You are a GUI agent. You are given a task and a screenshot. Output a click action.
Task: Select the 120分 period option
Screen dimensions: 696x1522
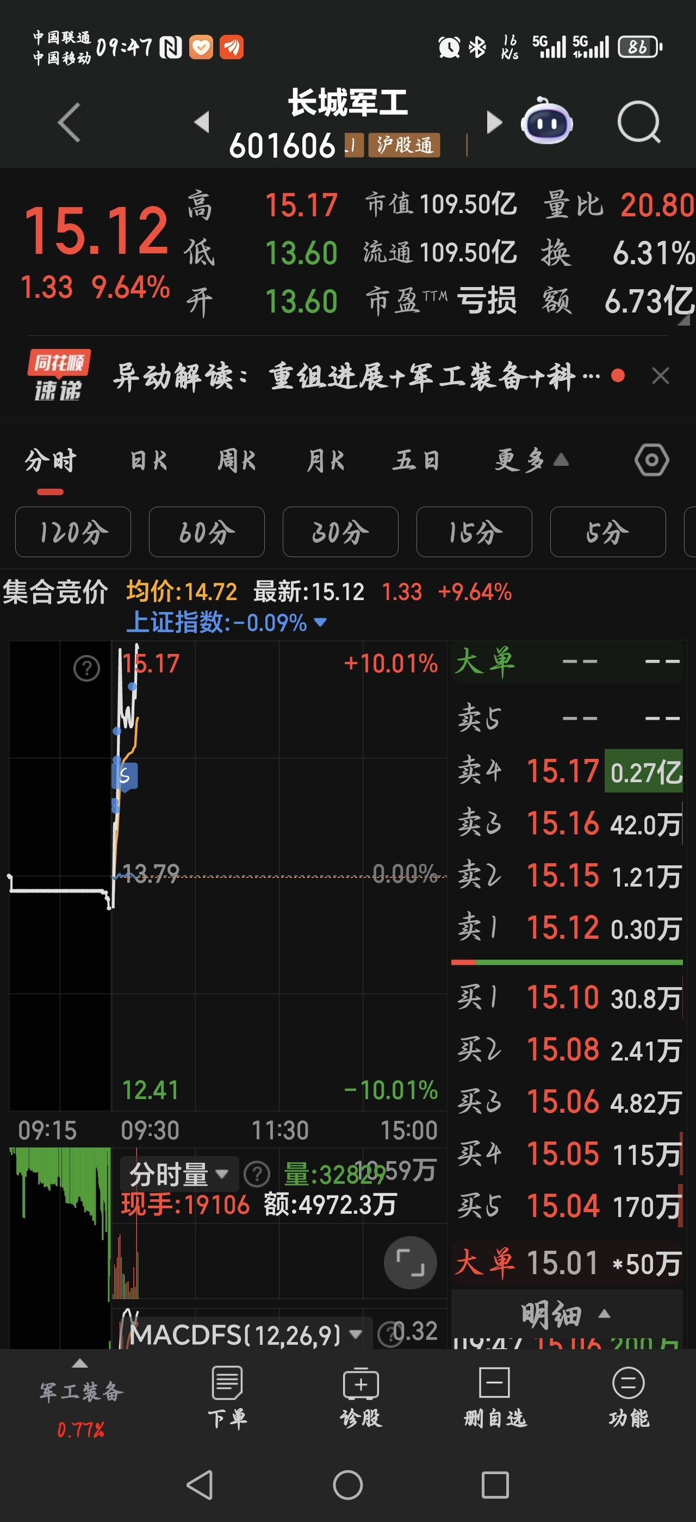click(x=73, y=532)
